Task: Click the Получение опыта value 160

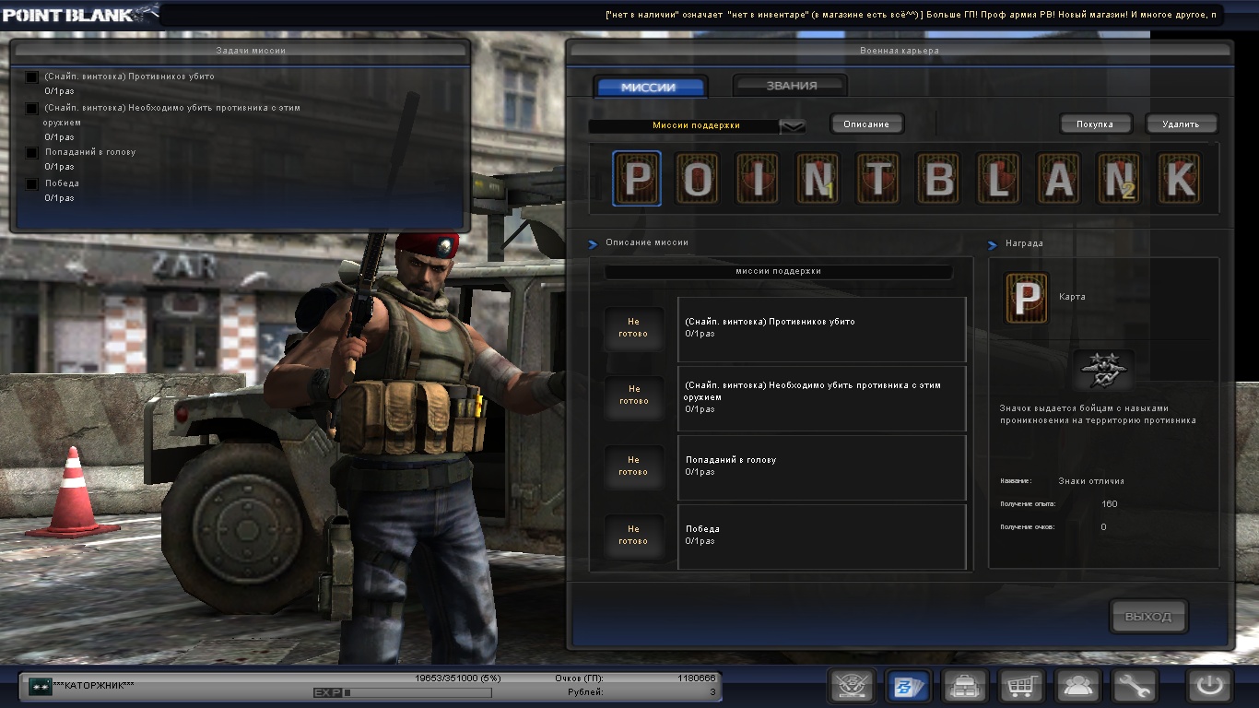Action: click(1110, 504)
